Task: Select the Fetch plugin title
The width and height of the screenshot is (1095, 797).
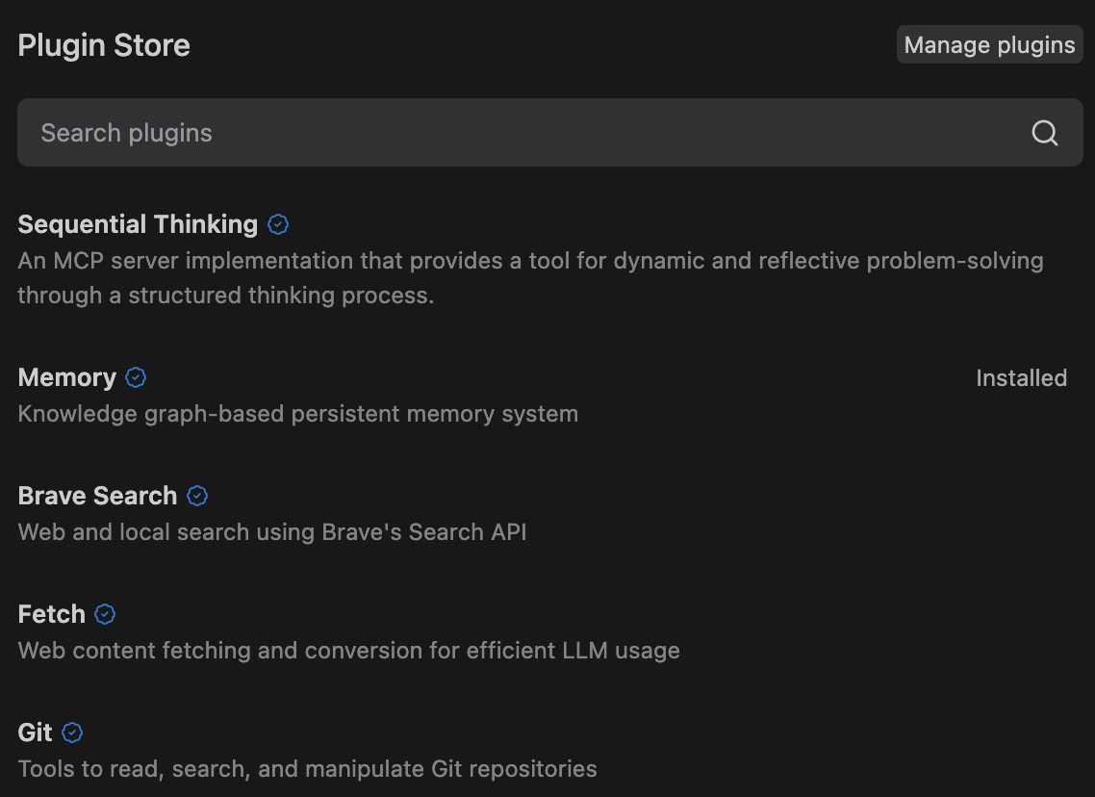Action: click(51, 614)
